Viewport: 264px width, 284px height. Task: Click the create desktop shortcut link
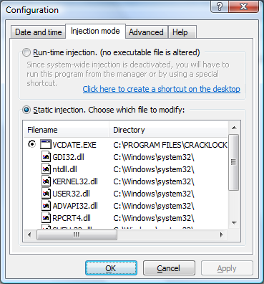click(x=162, y=89)
